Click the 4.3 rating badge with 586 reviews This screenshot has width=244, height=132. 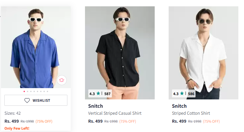pos(184,93)
